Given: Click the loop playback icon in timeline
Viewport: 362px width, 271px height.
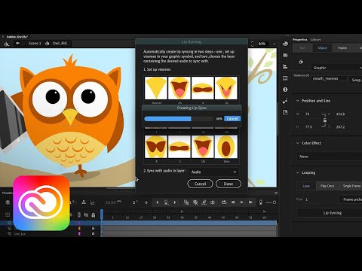Looking at the screenshot, I should click(x=224, y=202).
